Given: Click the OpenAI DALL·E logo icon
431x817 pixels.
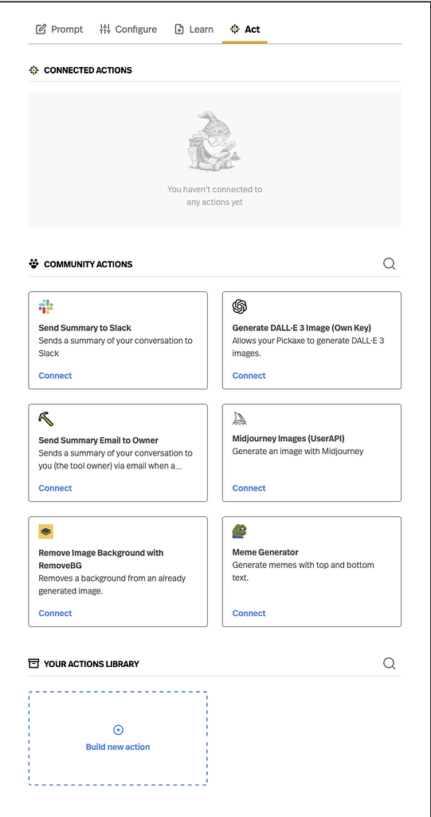Looking at the screenshot, I should tap(240, 306).
